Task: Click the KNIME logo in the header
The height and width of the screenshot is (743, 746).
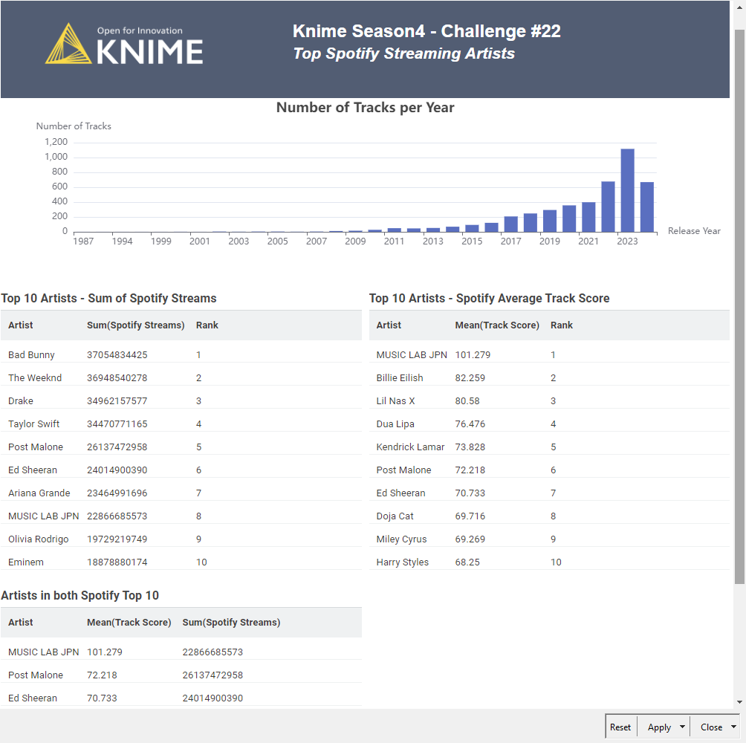Action: (x=124, y=45)
